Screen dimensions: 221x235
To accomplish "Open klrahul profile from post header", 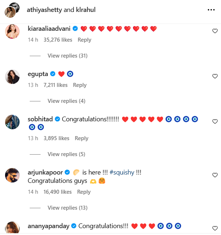I will click(x=85, y=10).
